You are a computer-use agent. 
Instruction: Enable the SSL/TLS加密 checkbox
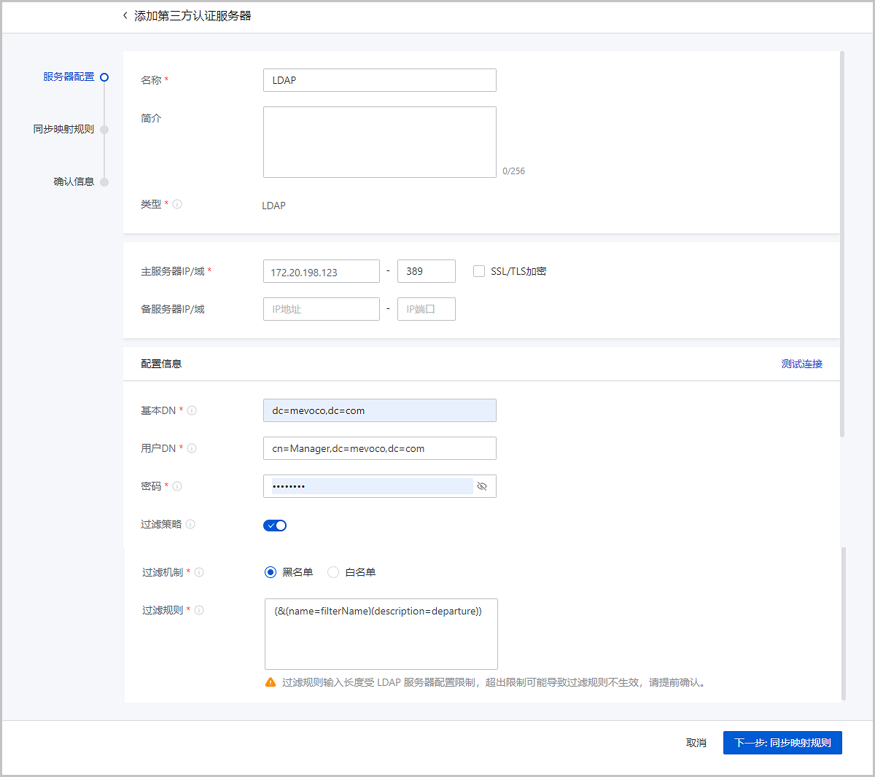[x=479, y=271]
